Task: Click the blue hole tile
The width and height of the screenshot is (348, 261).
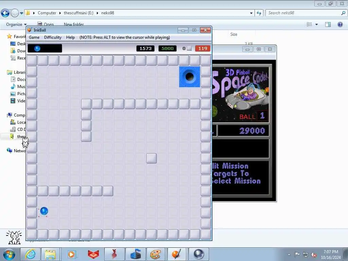Action: 190,77
